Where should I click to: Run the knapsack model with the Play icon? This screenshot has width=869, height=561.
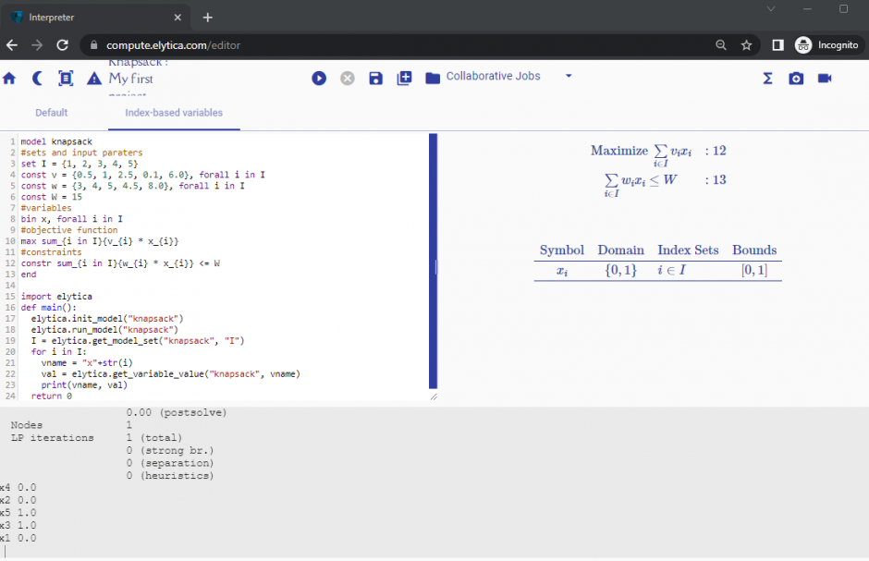[x=319, y=79]
